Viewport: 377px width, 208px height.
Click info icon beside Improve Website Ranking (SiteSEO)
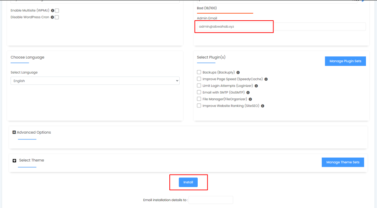(x=263, y=106)
